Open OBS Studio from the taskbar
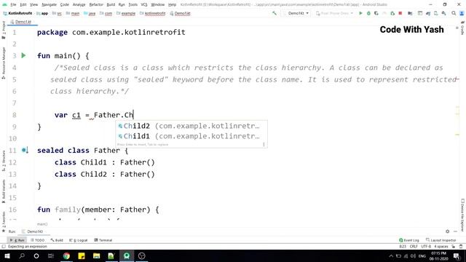This screenshot has width=466, height=262. (x=142, y=255)
